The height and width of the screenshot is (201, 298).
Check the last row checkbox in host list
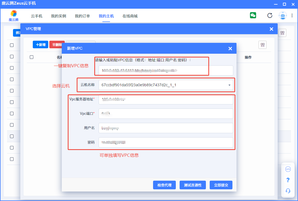point(12,159)
